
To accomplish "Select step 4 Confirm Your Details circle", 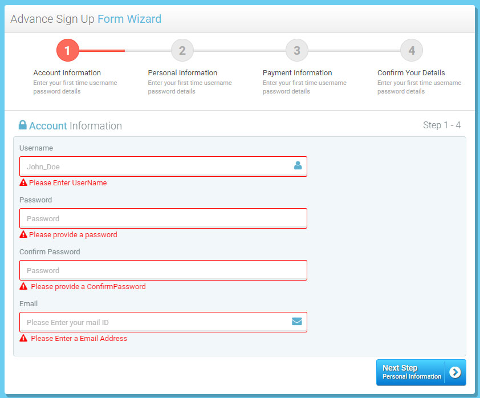I will (412, 50).
